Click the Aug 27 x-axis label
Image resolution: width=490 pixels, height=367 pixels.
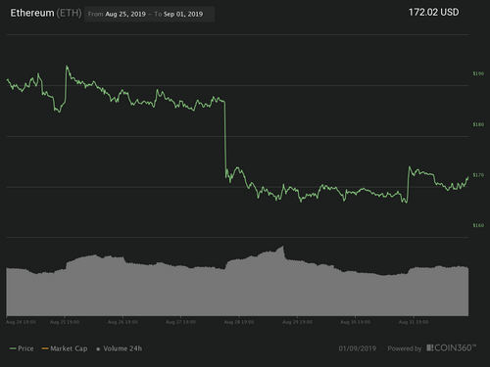(x=180, y=322)
